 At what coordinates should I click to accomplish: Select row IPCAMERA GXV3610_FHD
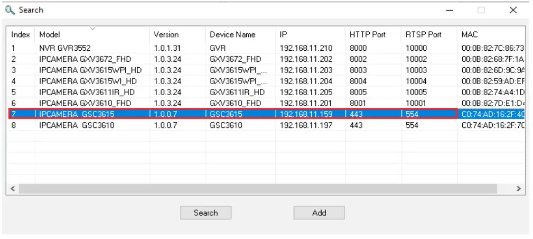click(x=266, y=103)
